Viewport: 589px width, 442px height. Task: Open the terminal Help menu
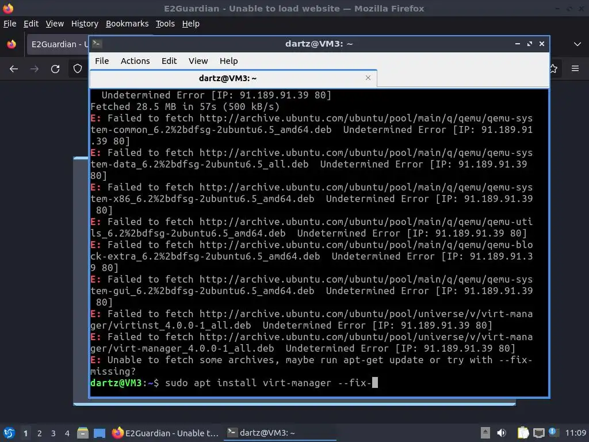[228, 61]
